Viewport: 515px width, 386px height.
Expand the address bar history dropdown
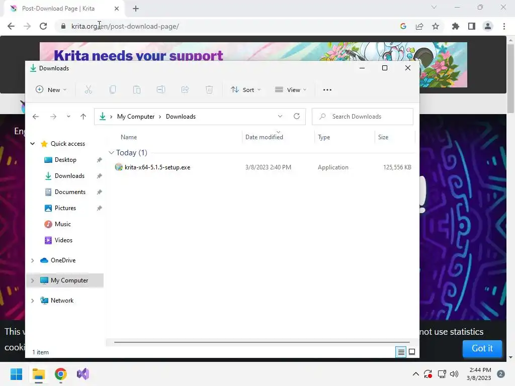280,117
